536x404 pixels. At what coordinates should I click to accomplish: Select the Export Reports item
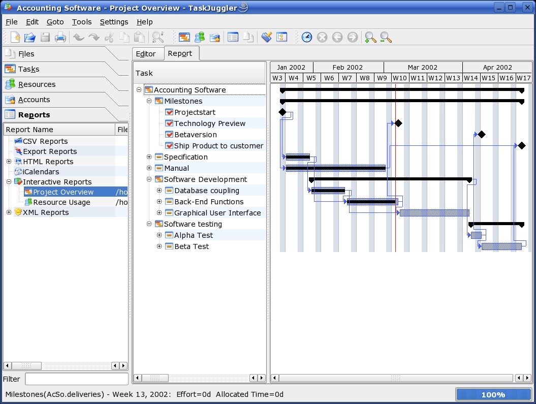click(50, 151)
